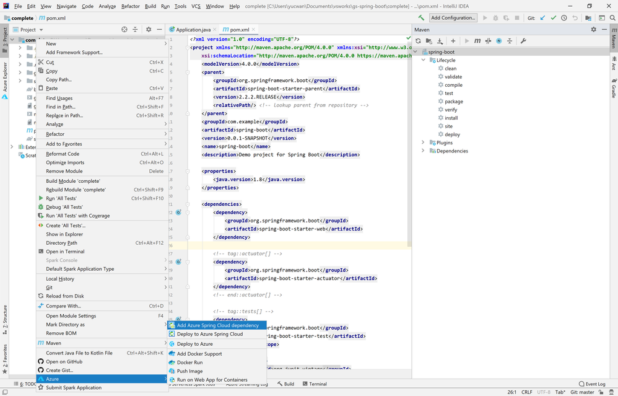Open the VCS menu in menu bar
This screenshot has height=396, width=618.
pyautogui.click(x=196, y=6)
